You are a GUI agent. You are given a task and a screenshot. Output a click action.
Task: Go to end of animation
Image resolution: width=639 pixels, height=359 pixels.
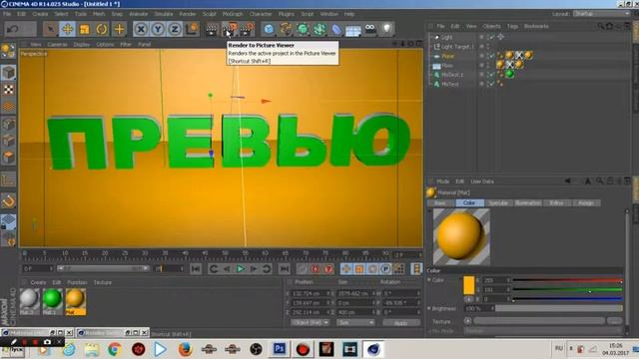(284, 268)
